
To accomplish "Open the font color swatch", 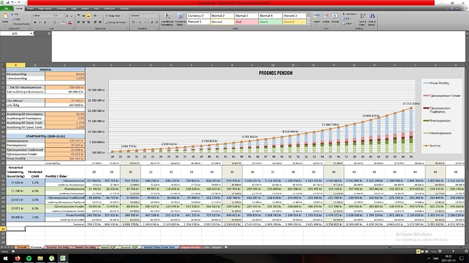I will [70, 22].
